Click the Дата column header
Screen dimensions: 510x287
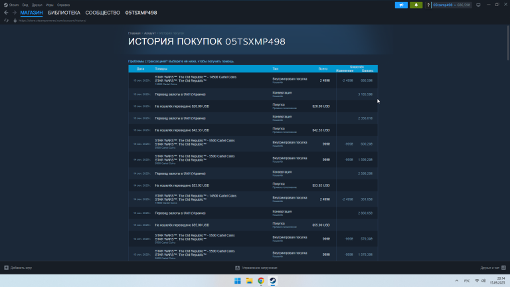point(141,68)
